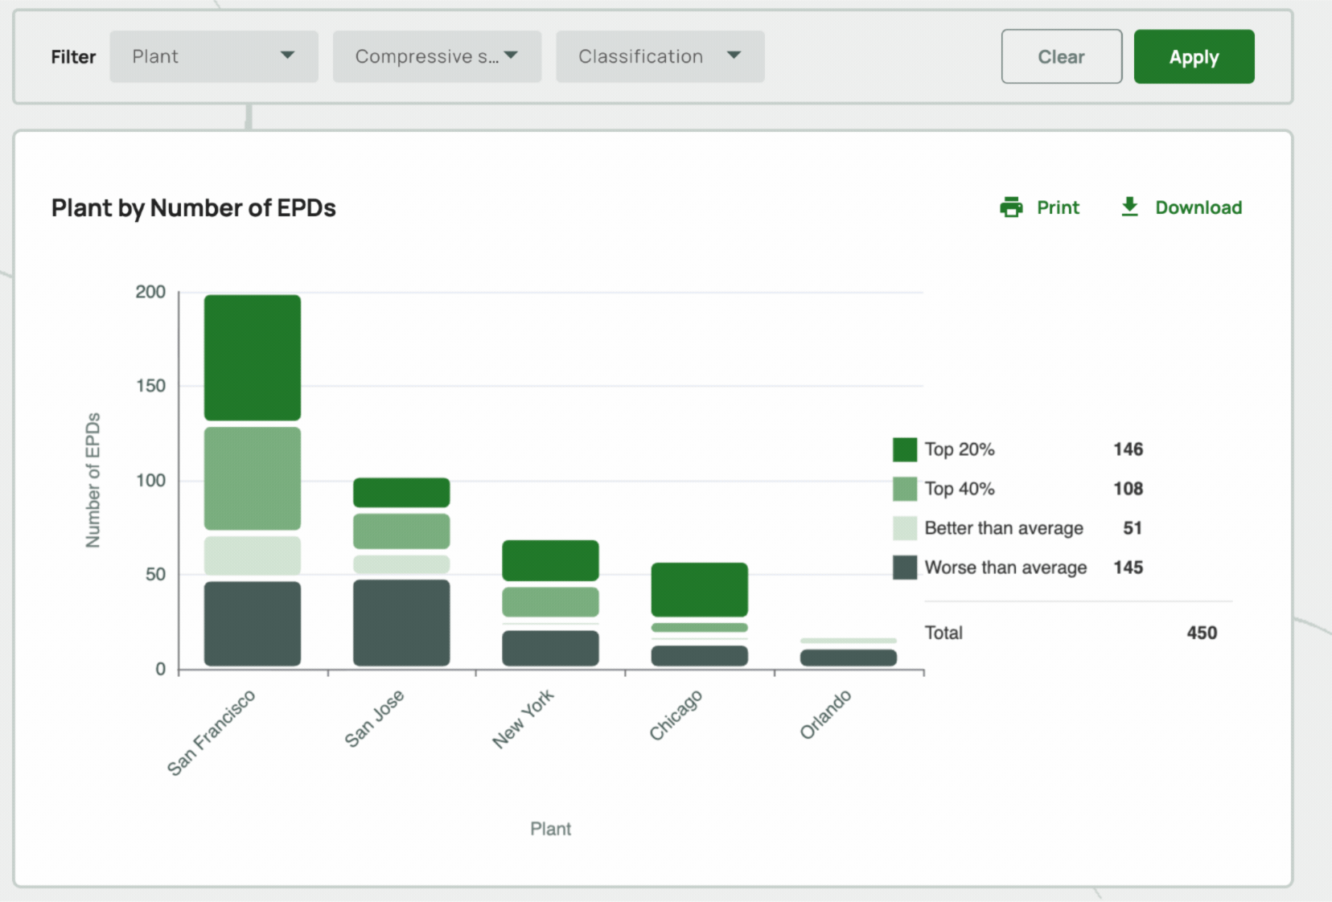Click the 100 y-axis tick label
The image size is (1332, 902).
pyautogui.click(x=150, y=481)
